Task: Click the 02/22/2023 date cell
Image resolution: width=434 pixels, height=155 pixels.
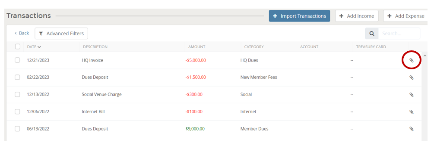Action: point(38,77)
